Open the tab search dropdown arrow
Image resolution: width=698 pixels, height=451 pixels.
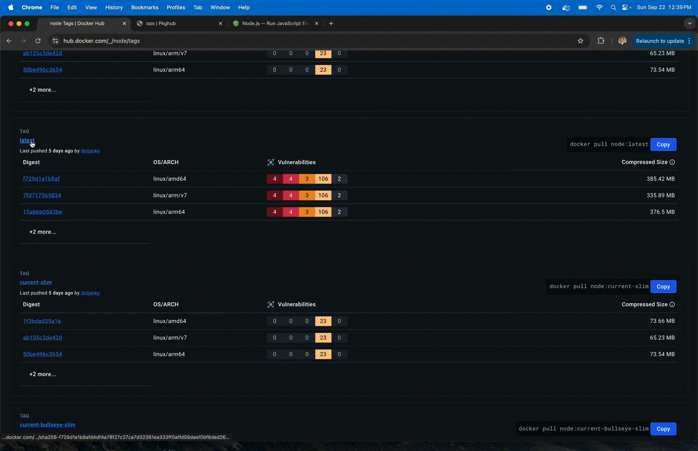coord(690,23)
